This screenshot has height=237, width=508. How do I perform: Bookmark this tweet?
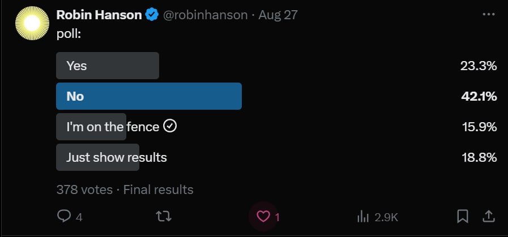click(463, 216)
